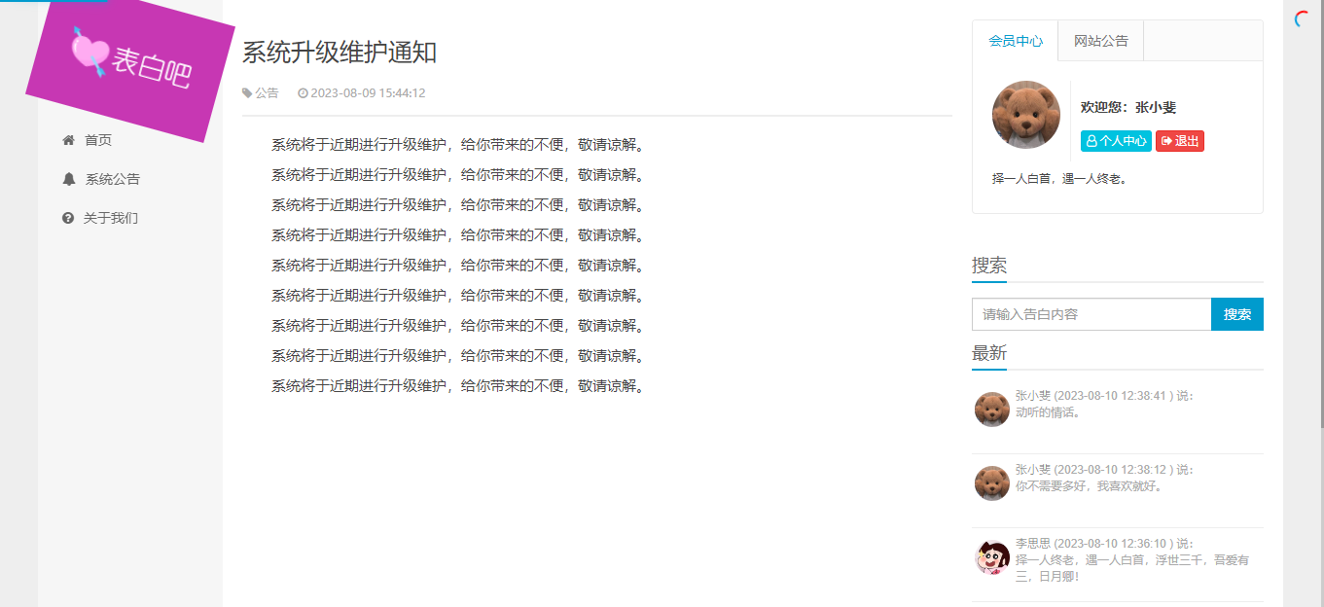This screenshot has height=607, width=1324.
Task: Click the text 你不需要多好，我喜欢就好。
Action: coord(1091,486)
